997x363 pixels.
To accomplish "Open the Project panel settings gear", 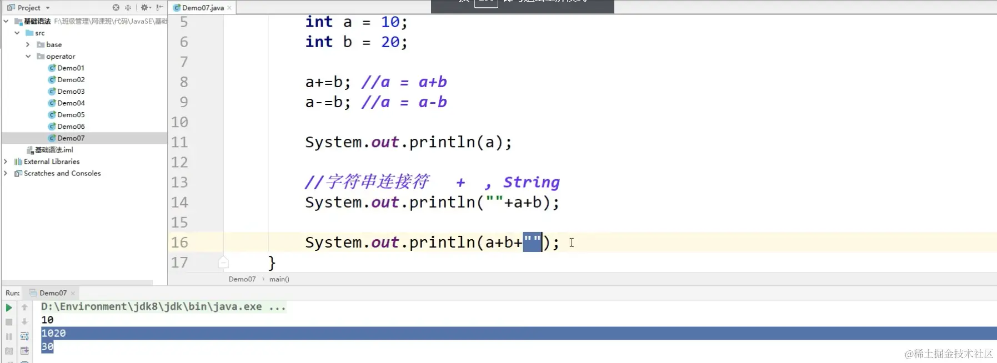I will [x=145, y=8].
